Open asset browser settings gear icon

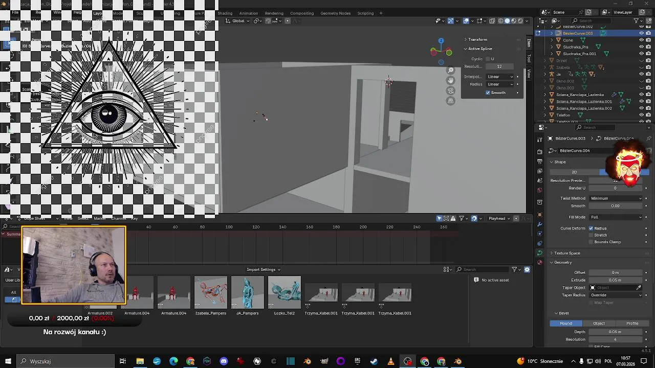527,269
